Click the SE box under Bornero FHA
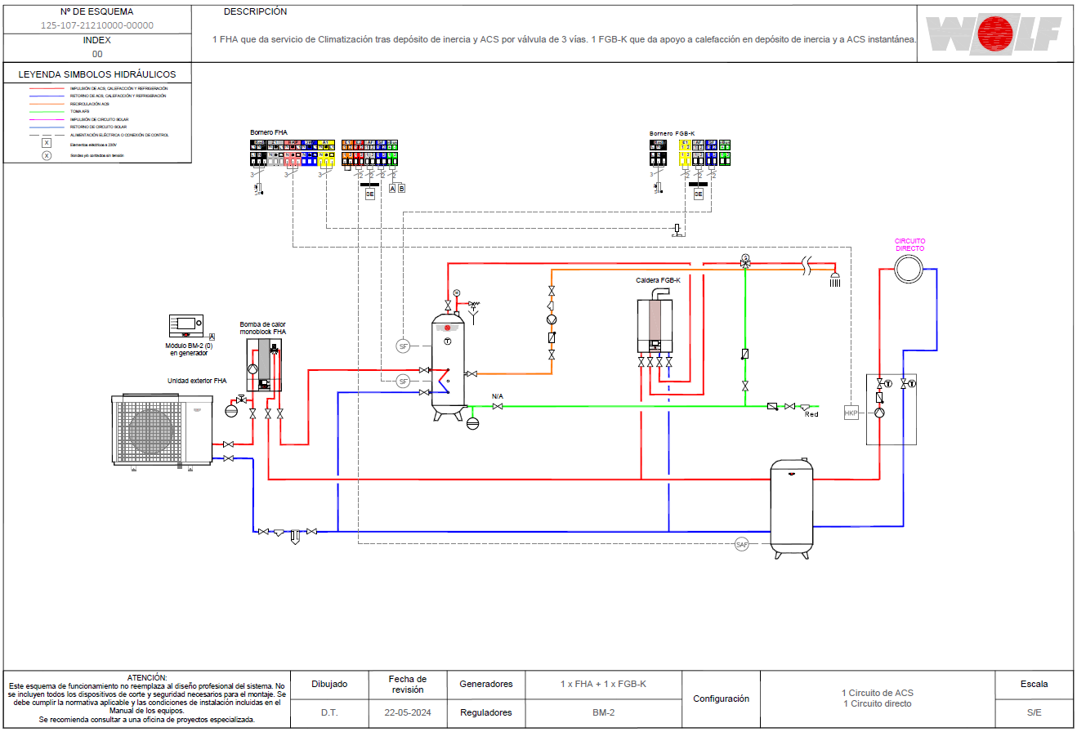Screen dimensions: 1077x732 coord(369,195)
